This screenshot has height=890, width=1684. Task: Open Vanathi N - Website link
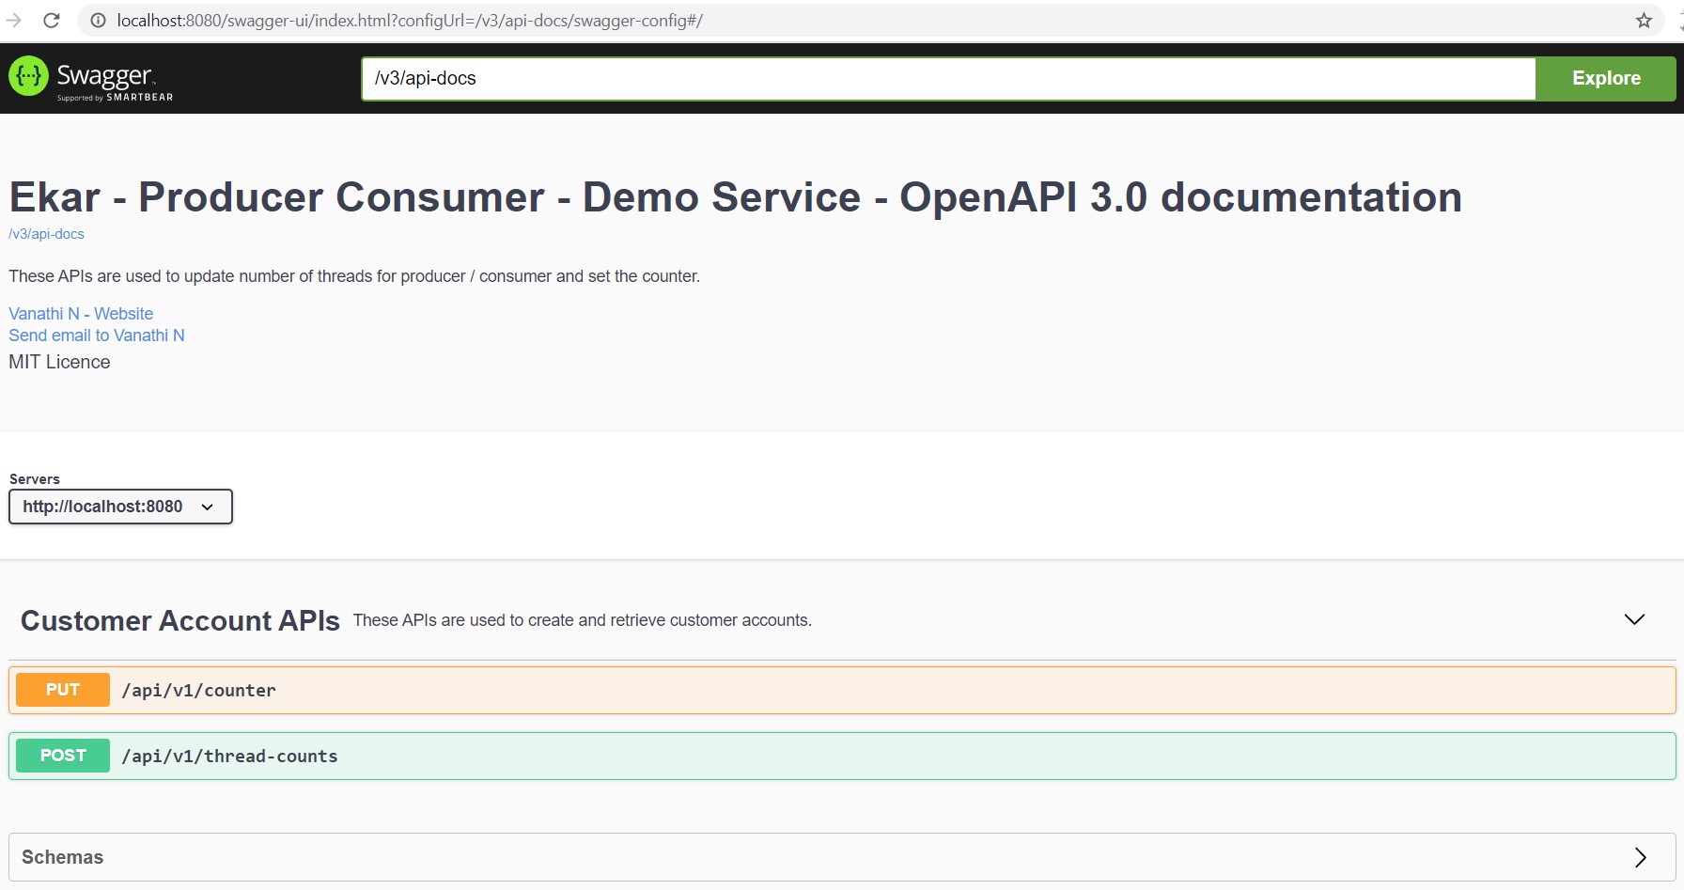coord(81,314)
